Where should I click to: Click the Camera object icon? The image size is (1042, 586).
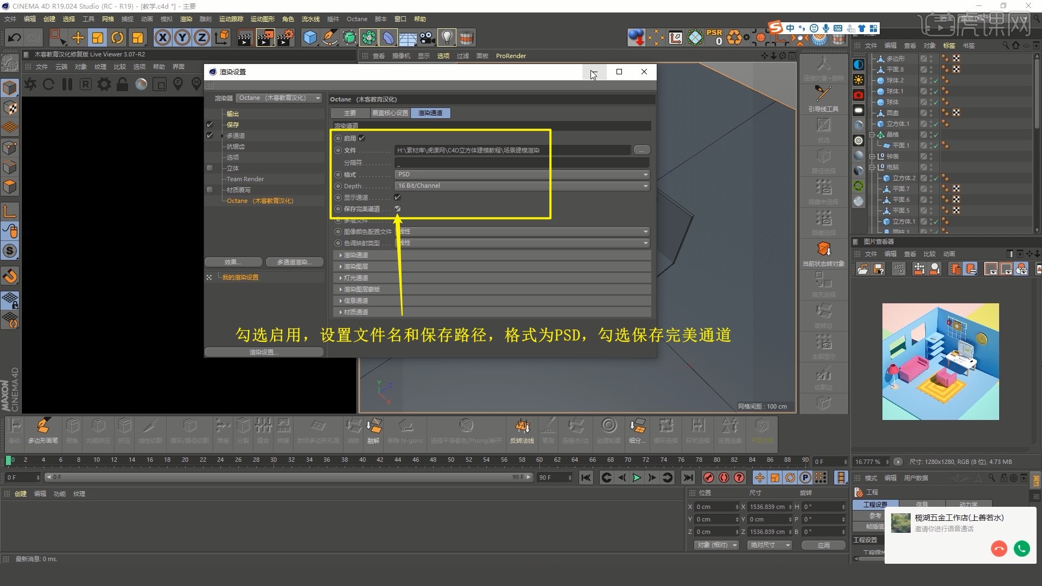428,37
